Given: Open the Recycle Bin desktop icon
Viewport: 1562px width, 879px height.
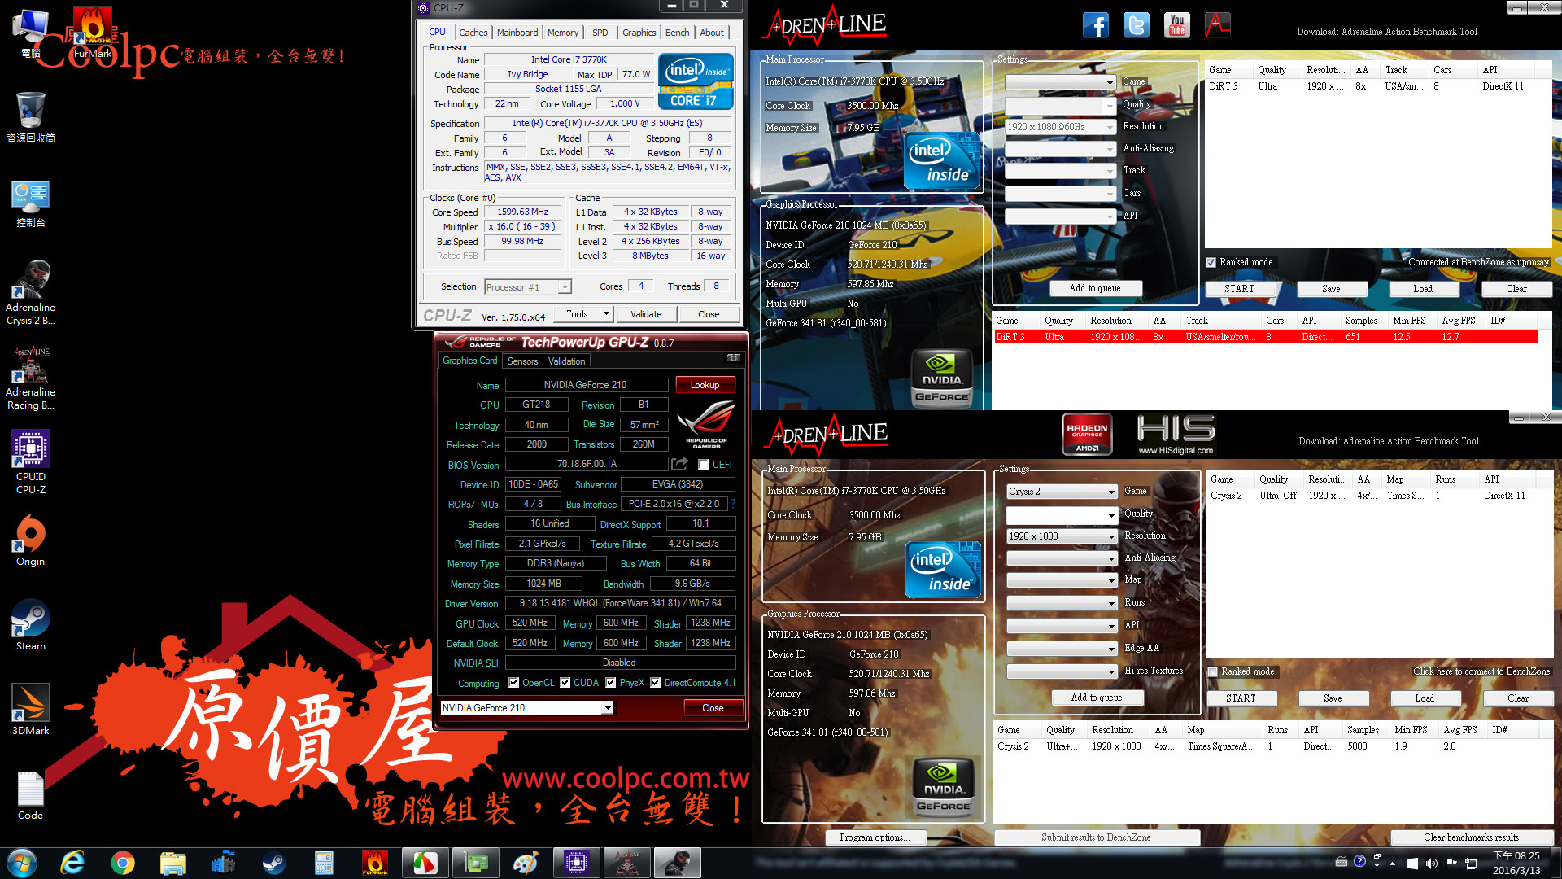Looking at the screenshot, I should tap(31, 117).
